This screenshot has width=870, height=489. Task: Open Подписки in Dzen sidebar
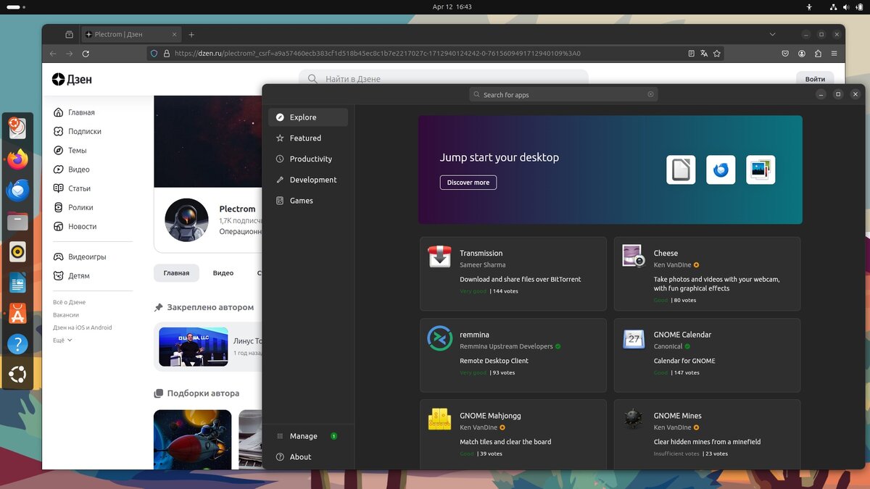[x=77, y=132]
